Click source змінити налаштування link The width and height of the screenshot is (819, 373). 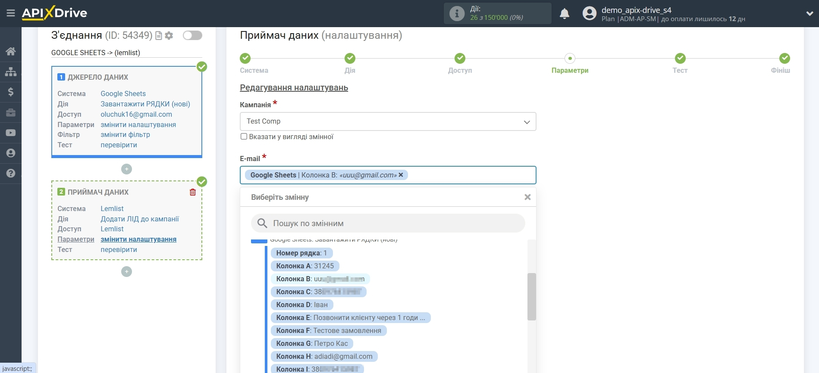[x=138, y=124]
